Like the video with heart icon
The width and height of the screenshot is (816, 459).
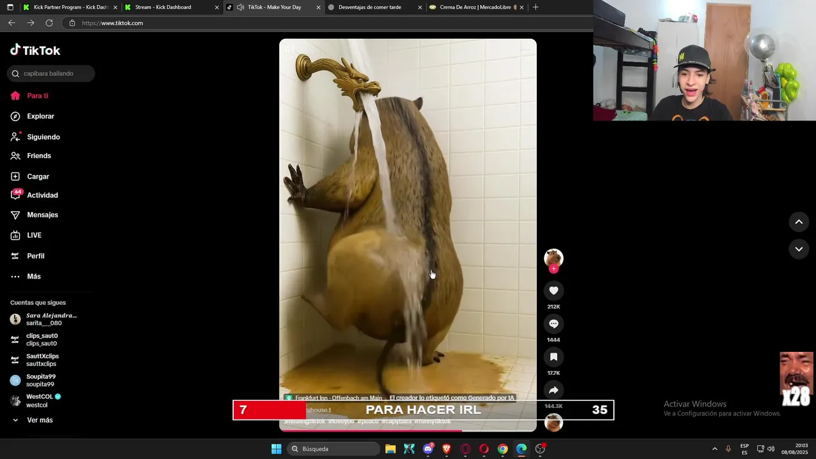click(x=553, y=291)
